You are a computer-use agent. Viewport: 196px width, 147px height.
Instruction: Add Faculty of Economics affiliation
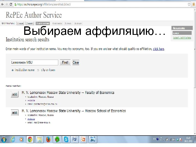click(x=15, y=94)
